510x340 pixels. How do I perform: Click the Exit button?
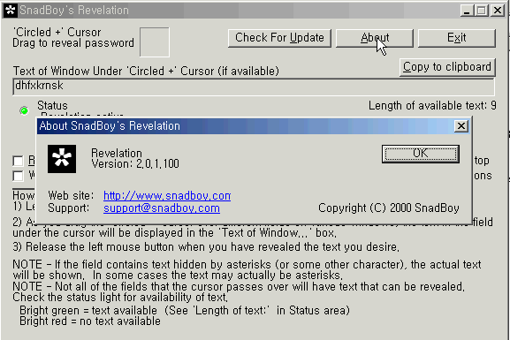click(x=457, y=38)
